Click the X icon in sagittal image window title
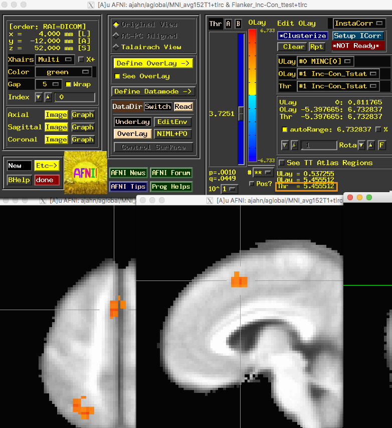The image size is (392, 428). 210,201
